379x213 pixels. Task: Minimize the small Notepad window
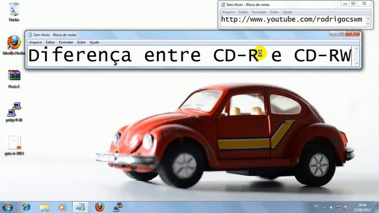(x=345, y=4)
